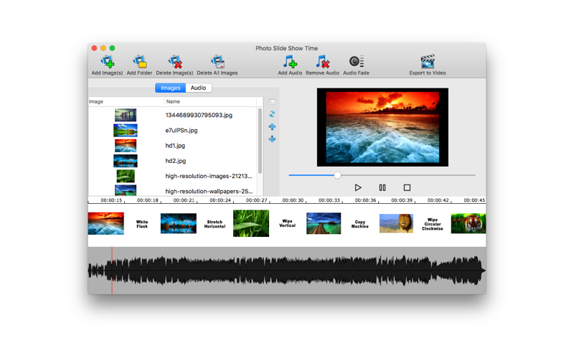This screenshot has height=359, width=574.
Task: Click the preview playback position slider
Action: click(x=337, y=174)
